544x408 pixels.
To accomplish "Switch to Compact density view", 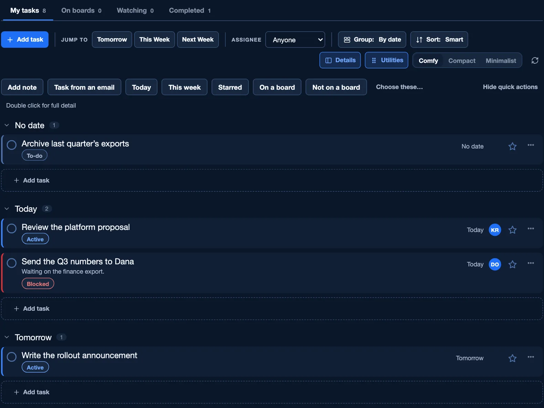I will 462,60.
